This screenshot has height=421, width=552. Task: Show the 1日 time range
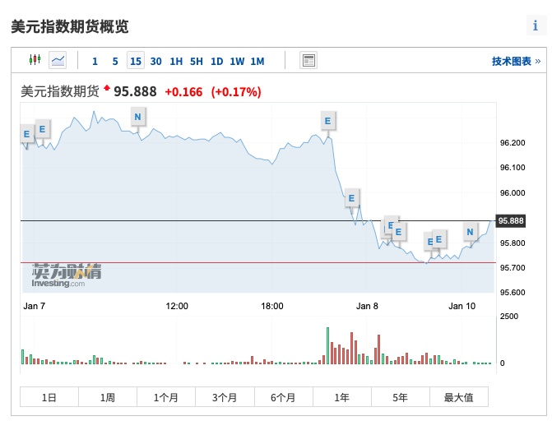[49, 397]
